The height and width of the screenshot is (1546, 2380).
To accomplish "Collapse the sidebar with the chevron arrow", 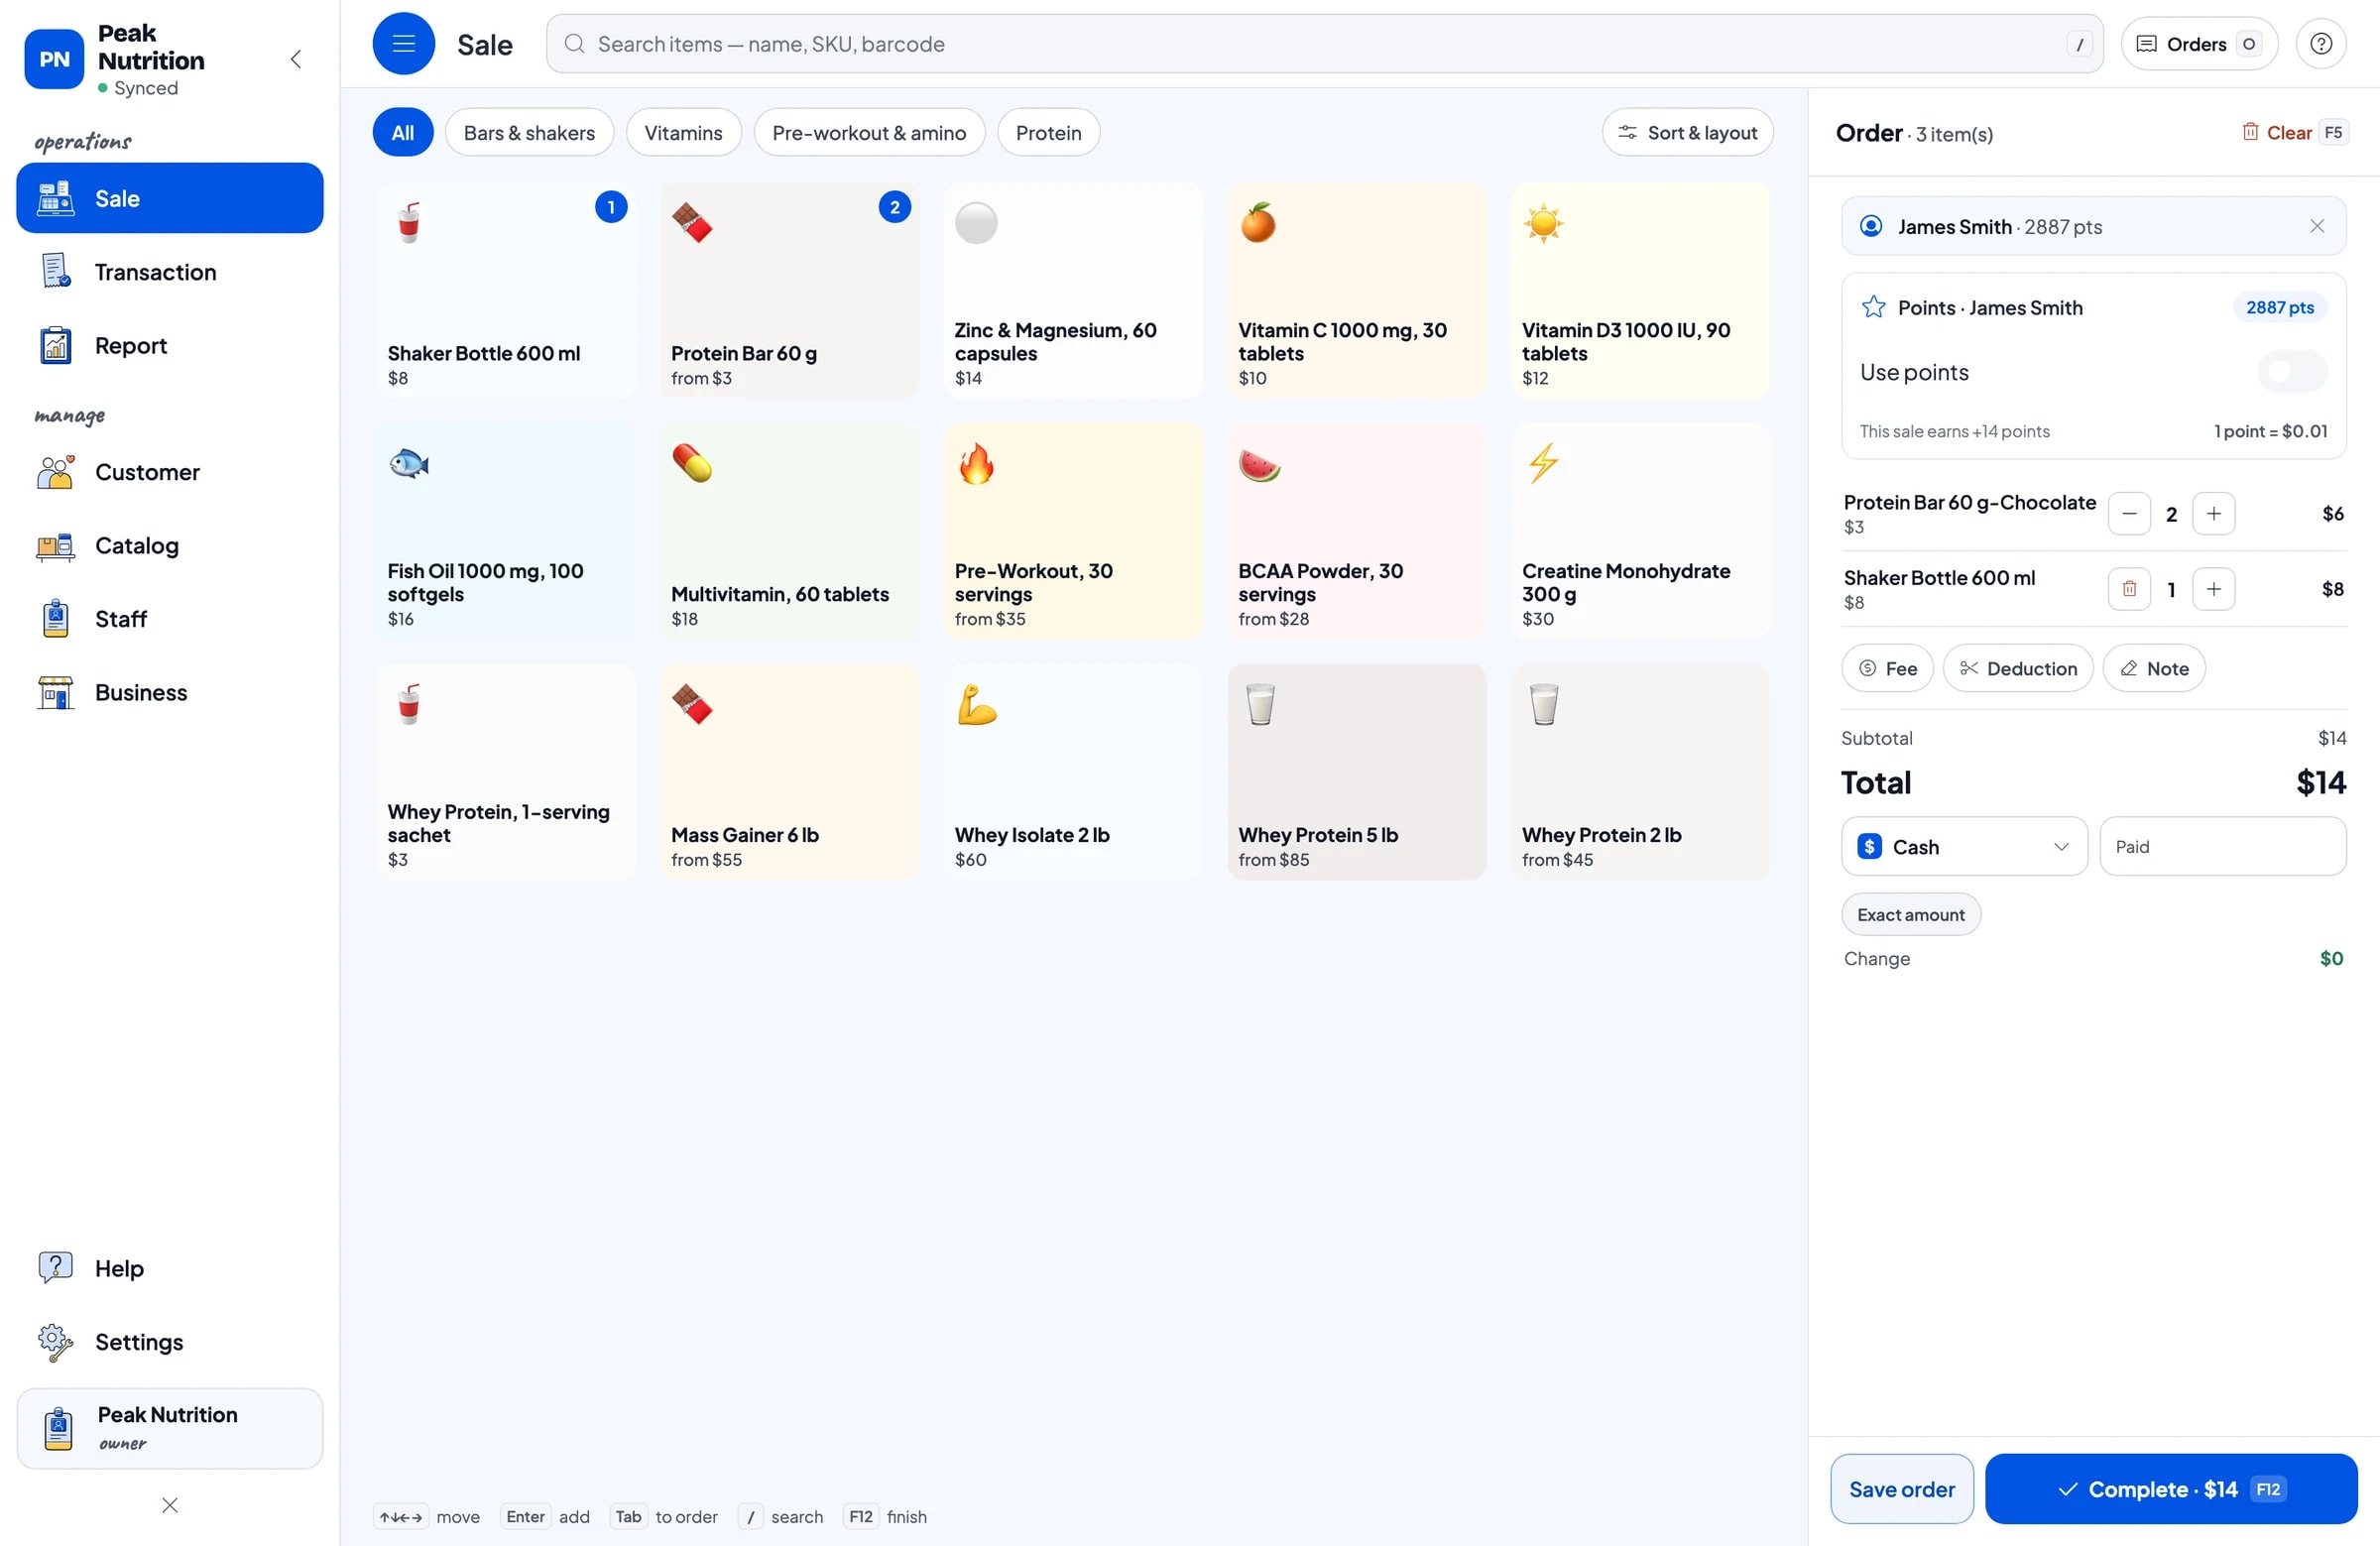I will pyautogui.click(x=296, y=59).
